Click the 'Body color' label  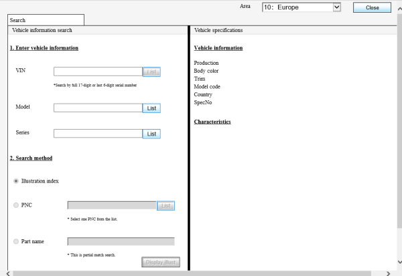point(206,71)
